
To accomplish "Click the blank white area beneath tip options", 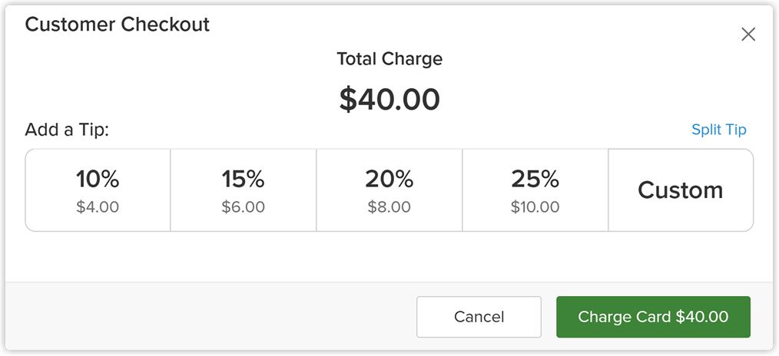I will tap(389, 256).
